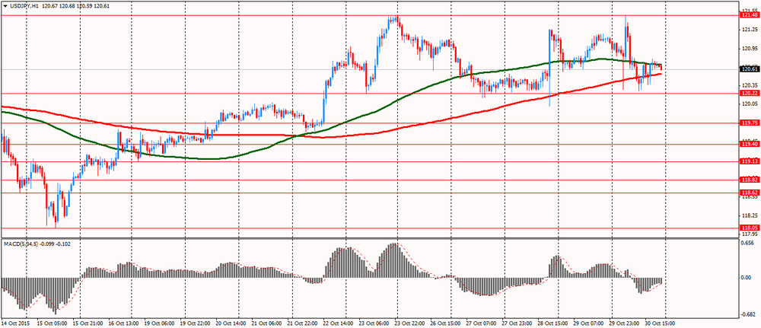Click the 28 Oct 15:00 time label
Screen dimensions: 761x328
click(x=552, y=323)
